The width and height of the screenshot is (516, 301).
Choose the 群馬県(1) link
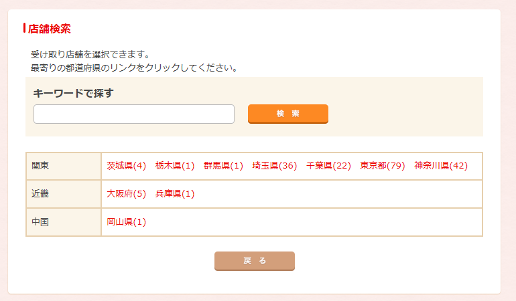(x=223, y=166)
